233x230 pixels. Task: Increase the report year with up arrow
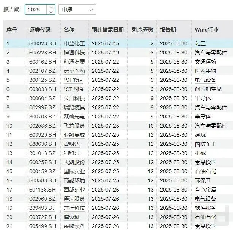point(51,7)
